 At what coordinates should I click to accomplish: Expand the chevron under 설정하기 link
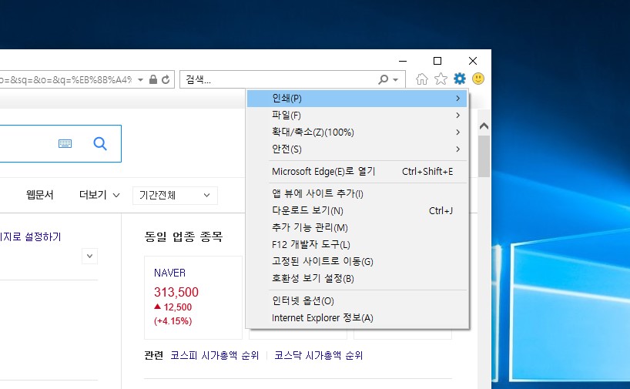[x=89, y=256]
